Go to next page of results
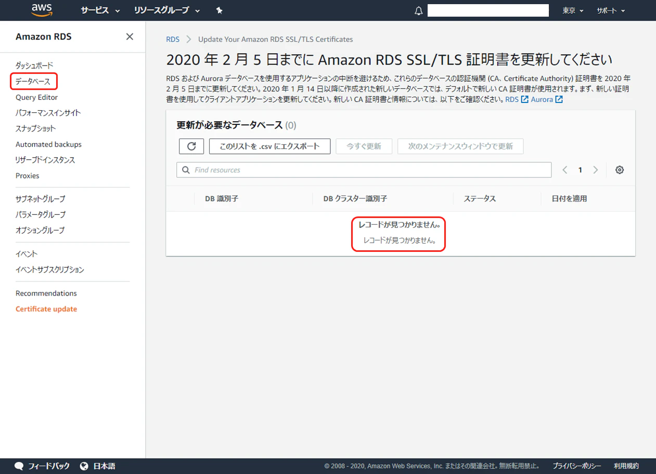Image resolution: width=656 pixels, height=474 pixels. click(596, 170)
